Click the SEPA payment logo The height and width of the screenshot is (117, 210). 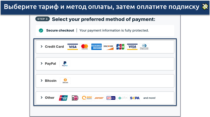pyautogui.click(x=135, y=98)
